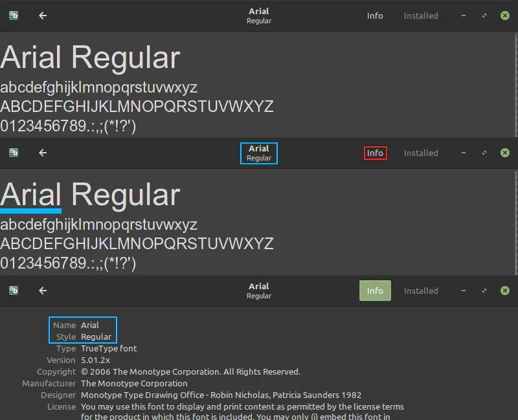The image size is (518, 420).
Task: Minimize the topmost font viewer window
Action: (x=464, y=16)
